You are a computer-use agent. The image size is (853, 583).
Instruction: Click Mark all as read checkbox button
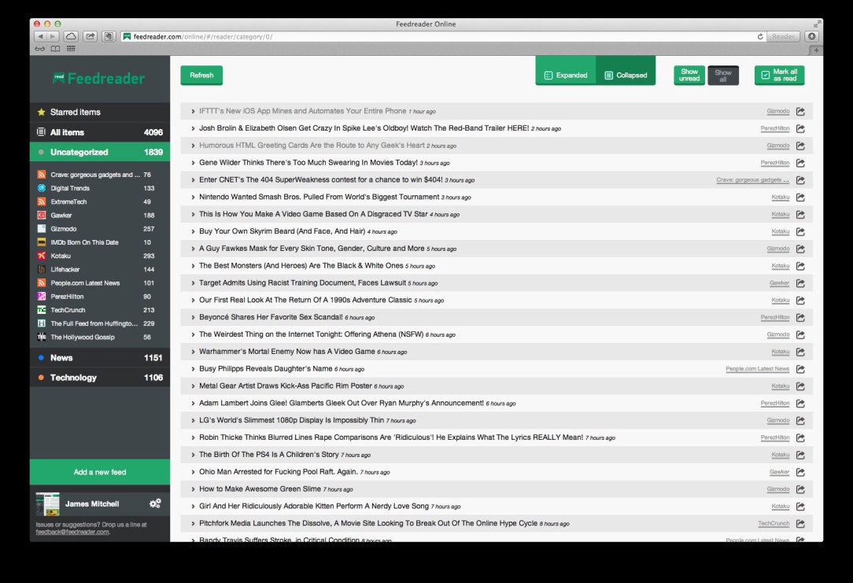779,75
